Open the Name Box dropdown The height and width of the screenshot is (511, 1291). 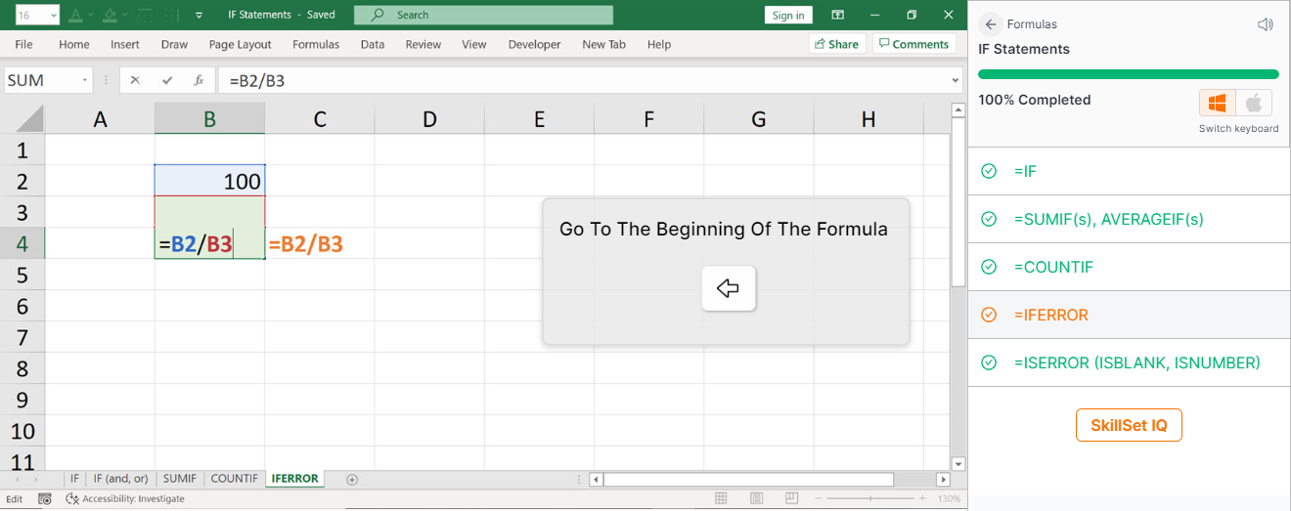tap(86, 80)
